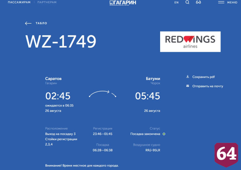Image resolution: width=241 pixels, height=170 pixels.
Task: Click the Гагарин airport logo
Action: [123, 3]
